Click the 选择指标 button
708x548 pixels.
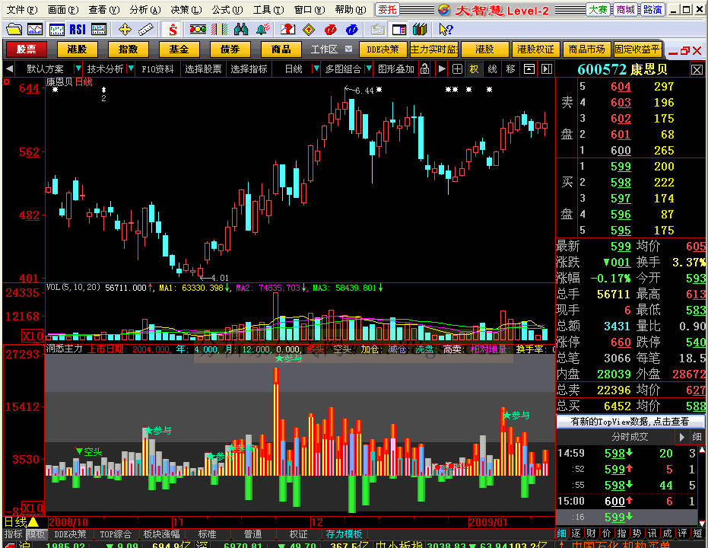pyautogui.click(x=249, y=69)
